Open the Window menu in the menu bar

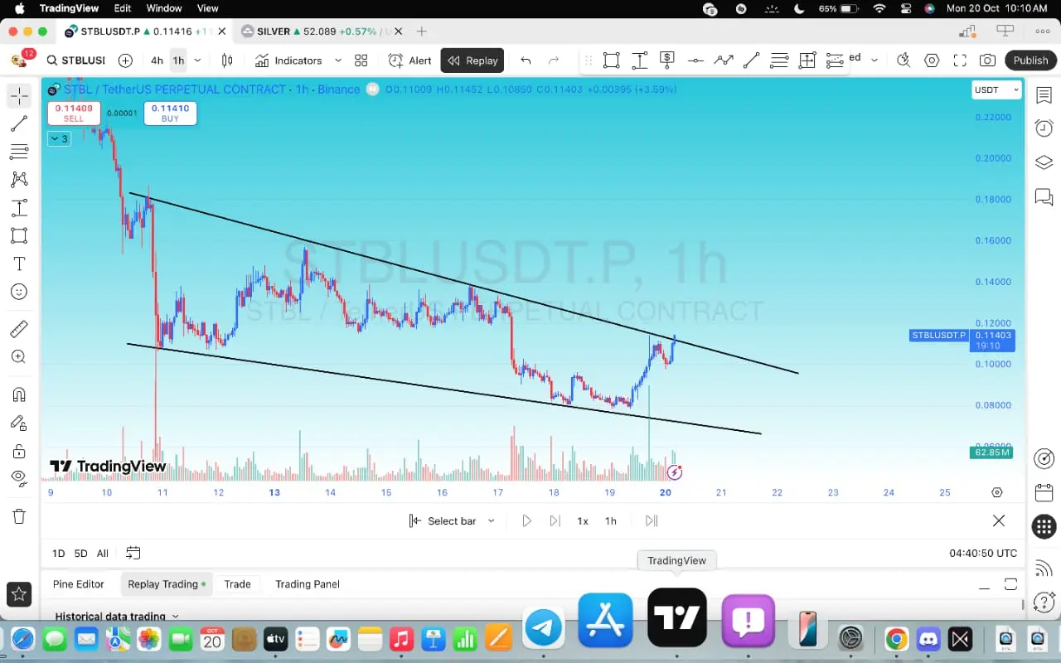164,8
